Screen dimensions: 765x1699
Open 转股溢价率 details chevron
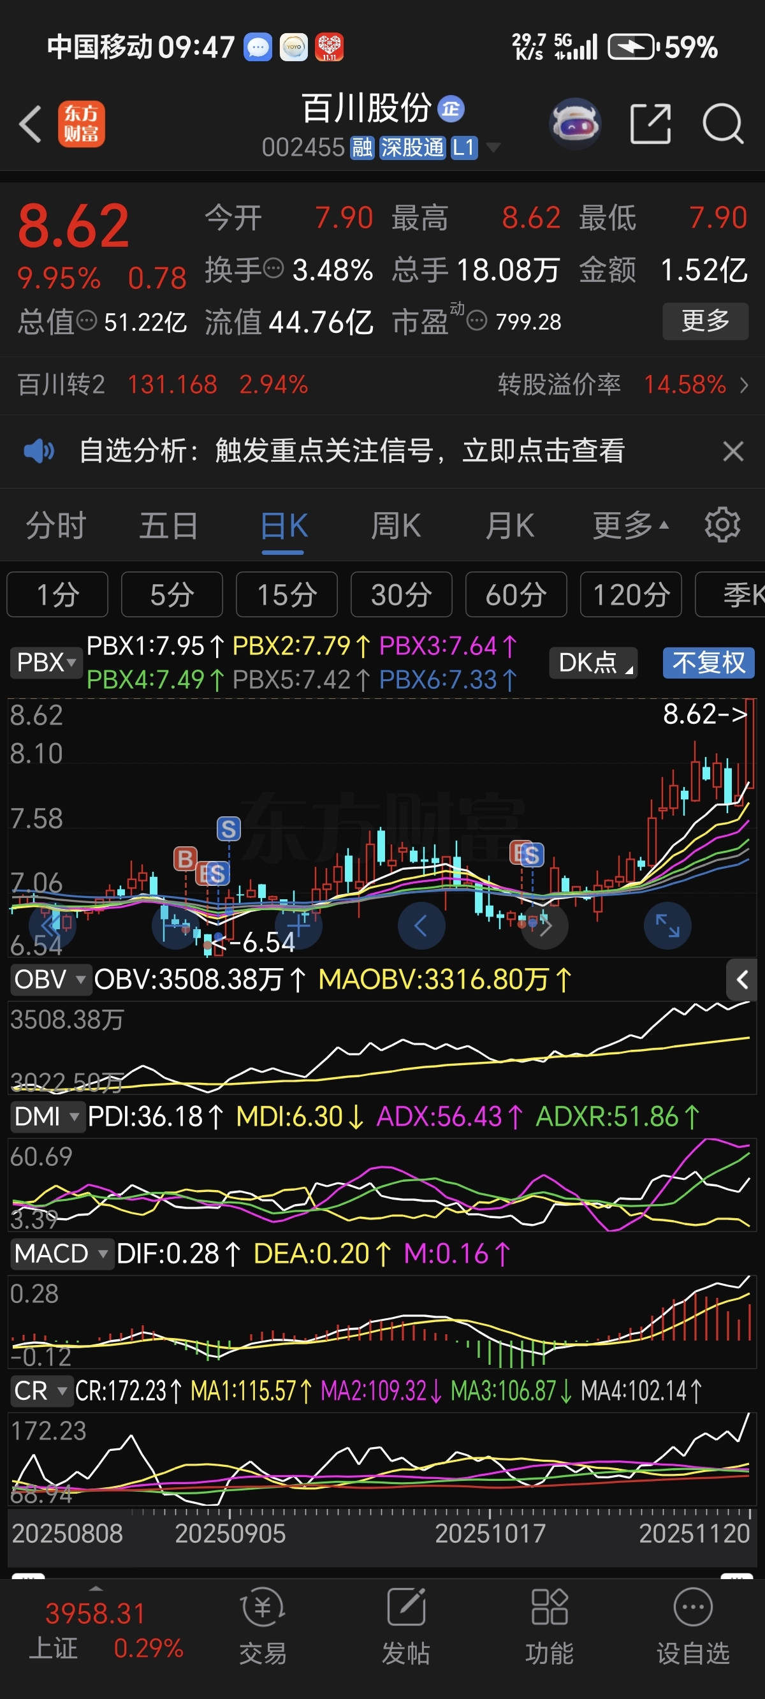tap(744, 385)
